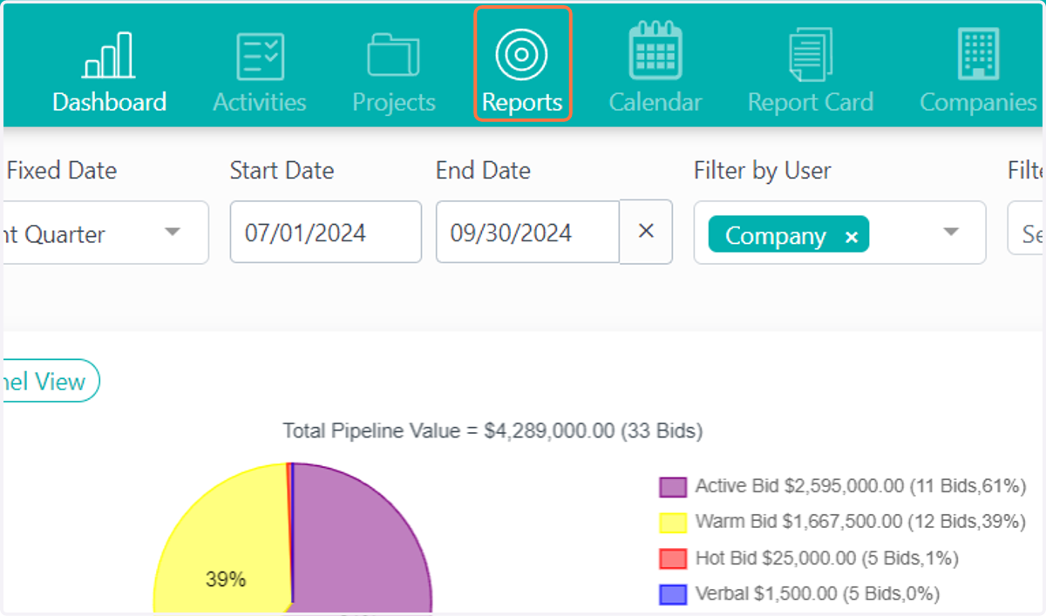
Task: Go to Dashboard label in navigation
Action: [x=109, y=102]
